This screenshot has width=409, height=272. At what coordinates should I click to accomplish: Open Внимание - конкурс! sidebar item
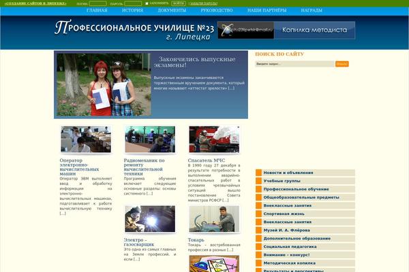pos(305,255)
